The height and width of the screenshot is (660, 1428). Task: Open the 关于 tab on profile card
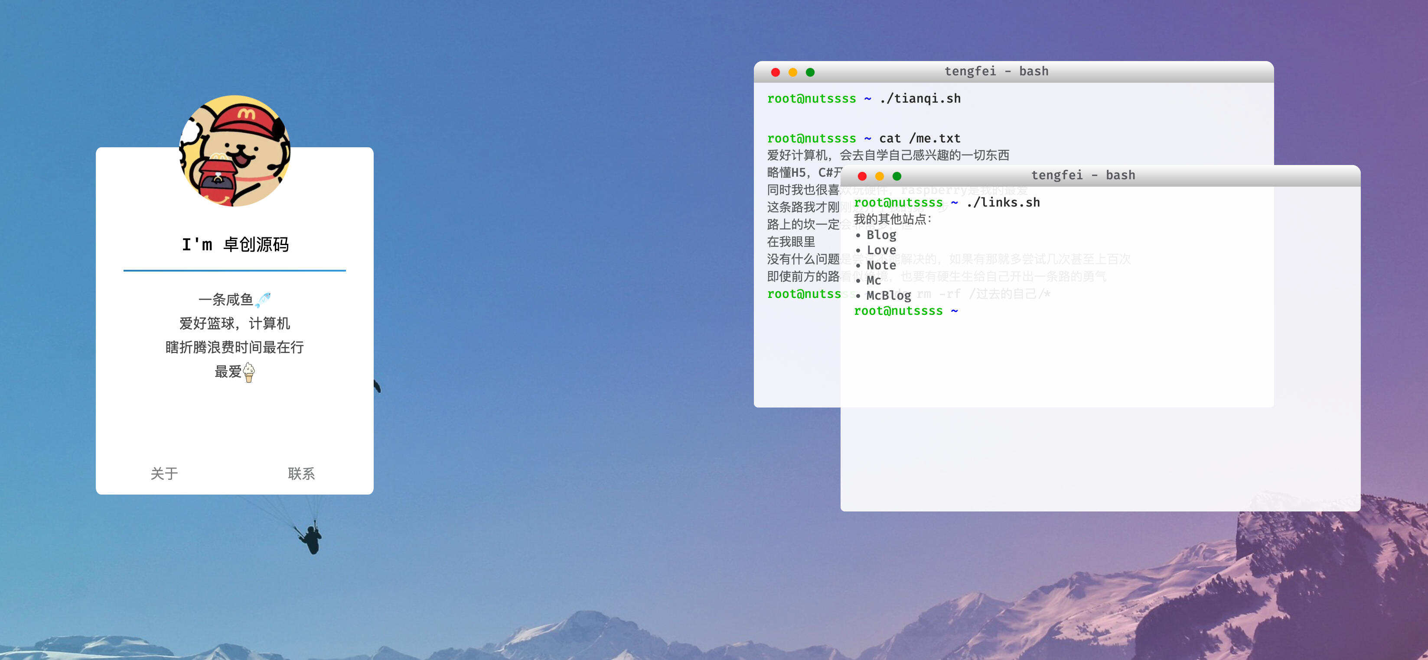[164, 473]
